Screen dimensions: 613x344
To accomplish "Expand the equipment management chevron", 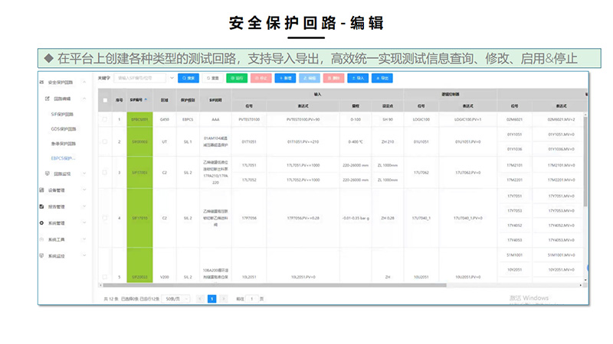I will click(x=84, y=190).
